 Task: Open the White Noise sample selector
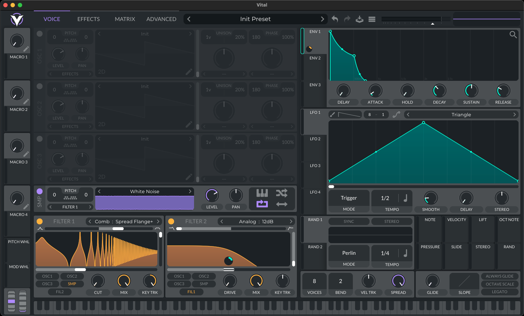point(145,191)
